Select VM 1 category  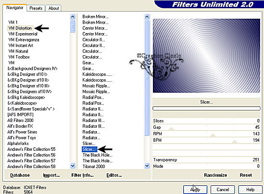click(13, 23)
